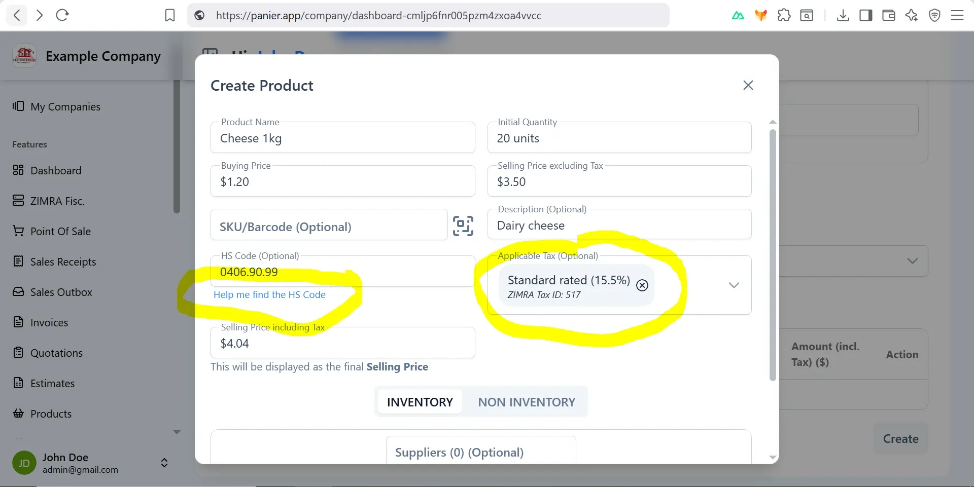Click the sidebar scroll down arrow
The width and height of the screenshot is (974, 487).
coord(177,432)
